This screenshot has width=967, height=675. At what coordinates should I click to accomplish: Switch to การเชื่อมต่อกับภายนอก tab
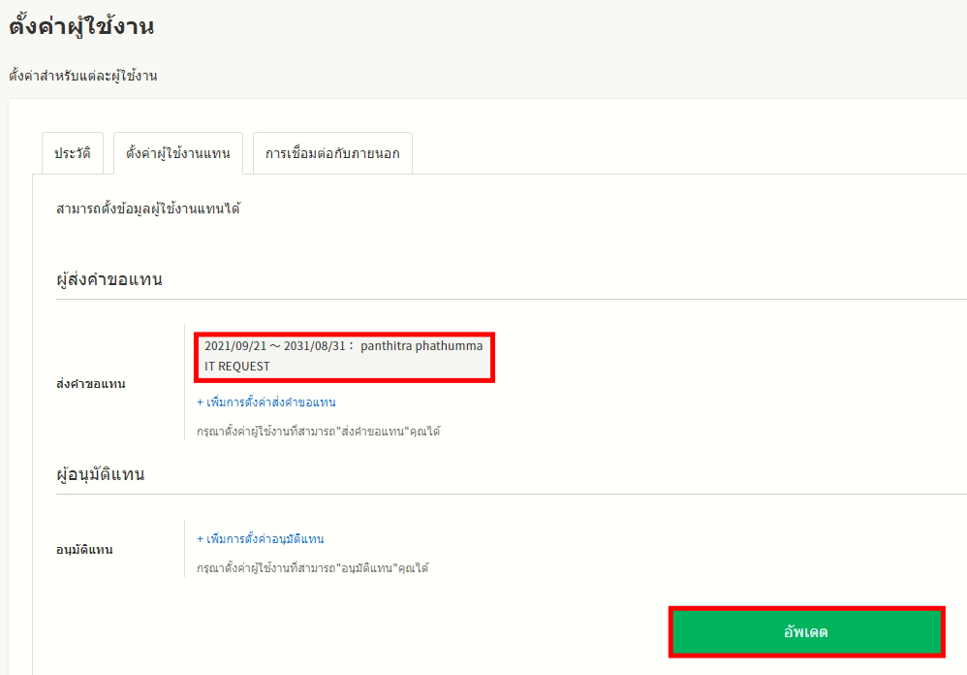click(332, 153)
